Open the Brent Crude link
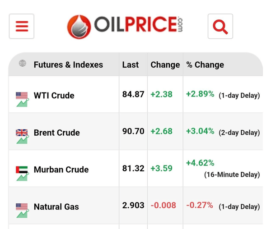The width and height of the screenshot is (271, 229). pos(57,133)
